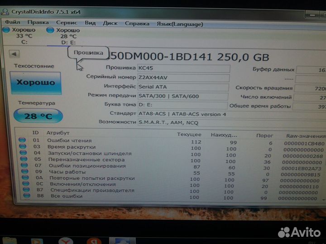Select drive C: with 33 °C status

[20, 36]
